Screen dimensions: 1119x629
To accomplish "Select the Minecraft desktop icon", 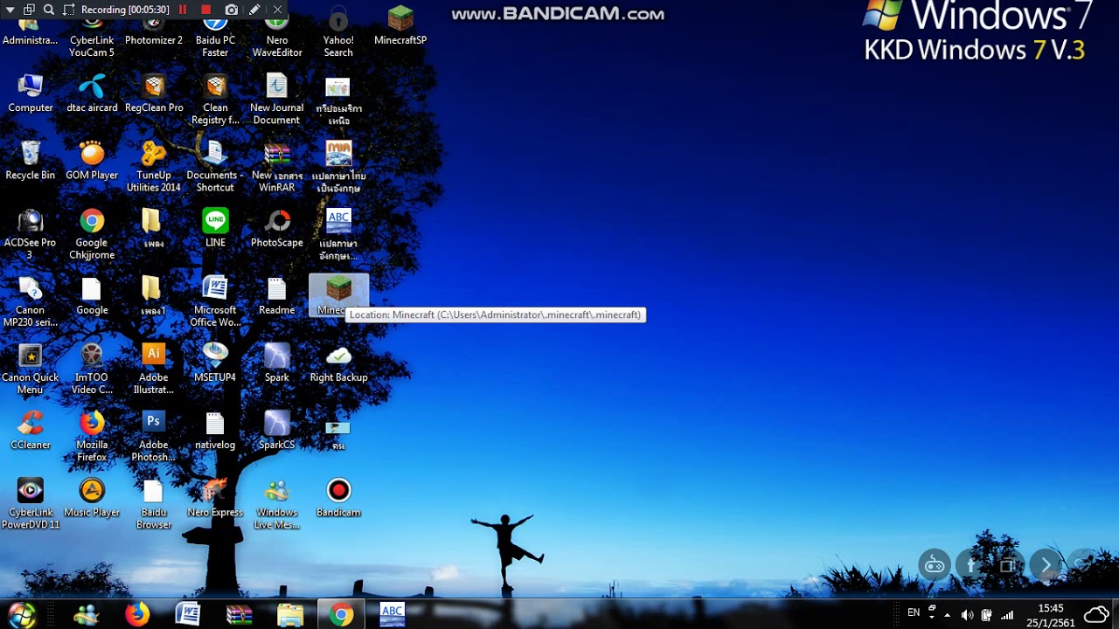I will [338, 295].
